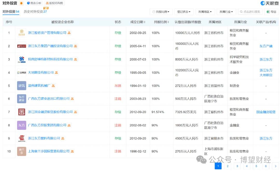Viewport: 280px width, 171px height.
Task: Open the 登记状态 filter dropdown
Action: point(184,12)
